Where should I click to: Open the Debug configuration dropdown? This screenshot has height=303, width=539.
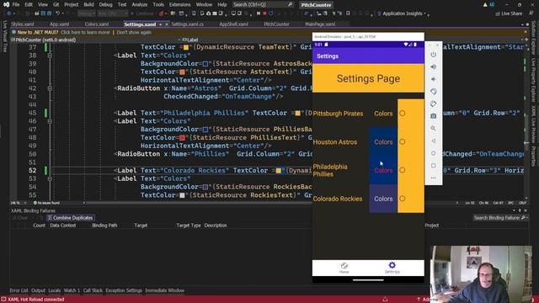click(x=87, y=13)
